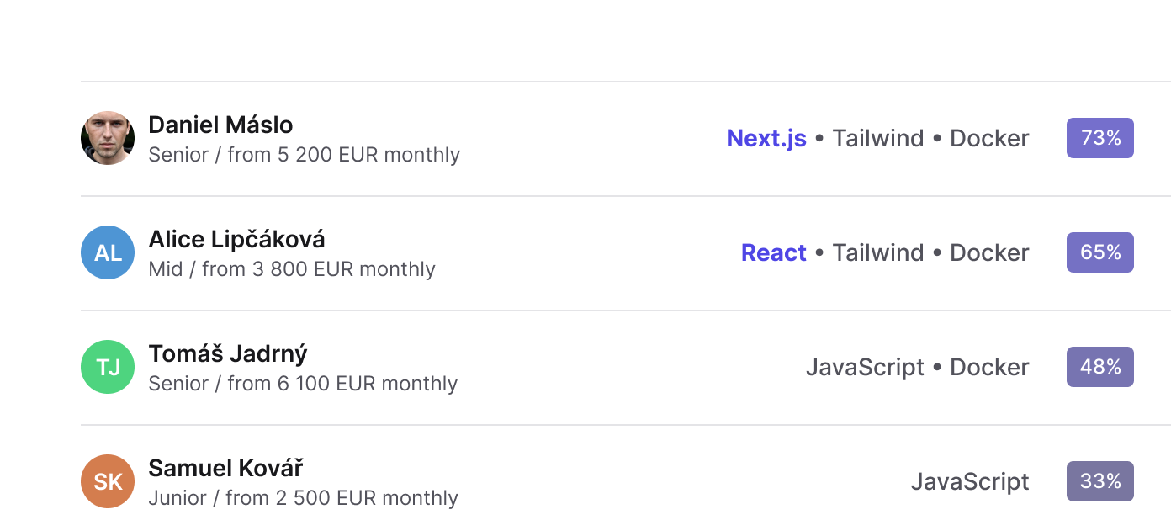
Task: Open Alice Lipčáková's candidate name
Action: [x=236, y=239]
